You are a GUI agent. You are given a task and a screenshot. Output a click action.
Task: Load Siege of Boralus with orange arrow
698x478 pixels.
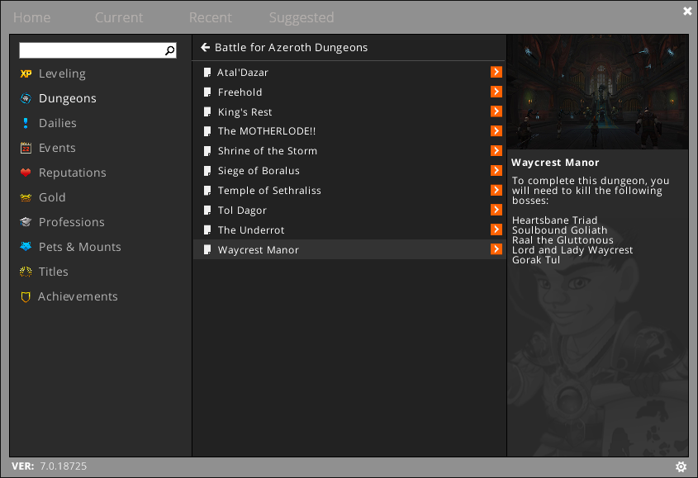[x=496, y=170]
